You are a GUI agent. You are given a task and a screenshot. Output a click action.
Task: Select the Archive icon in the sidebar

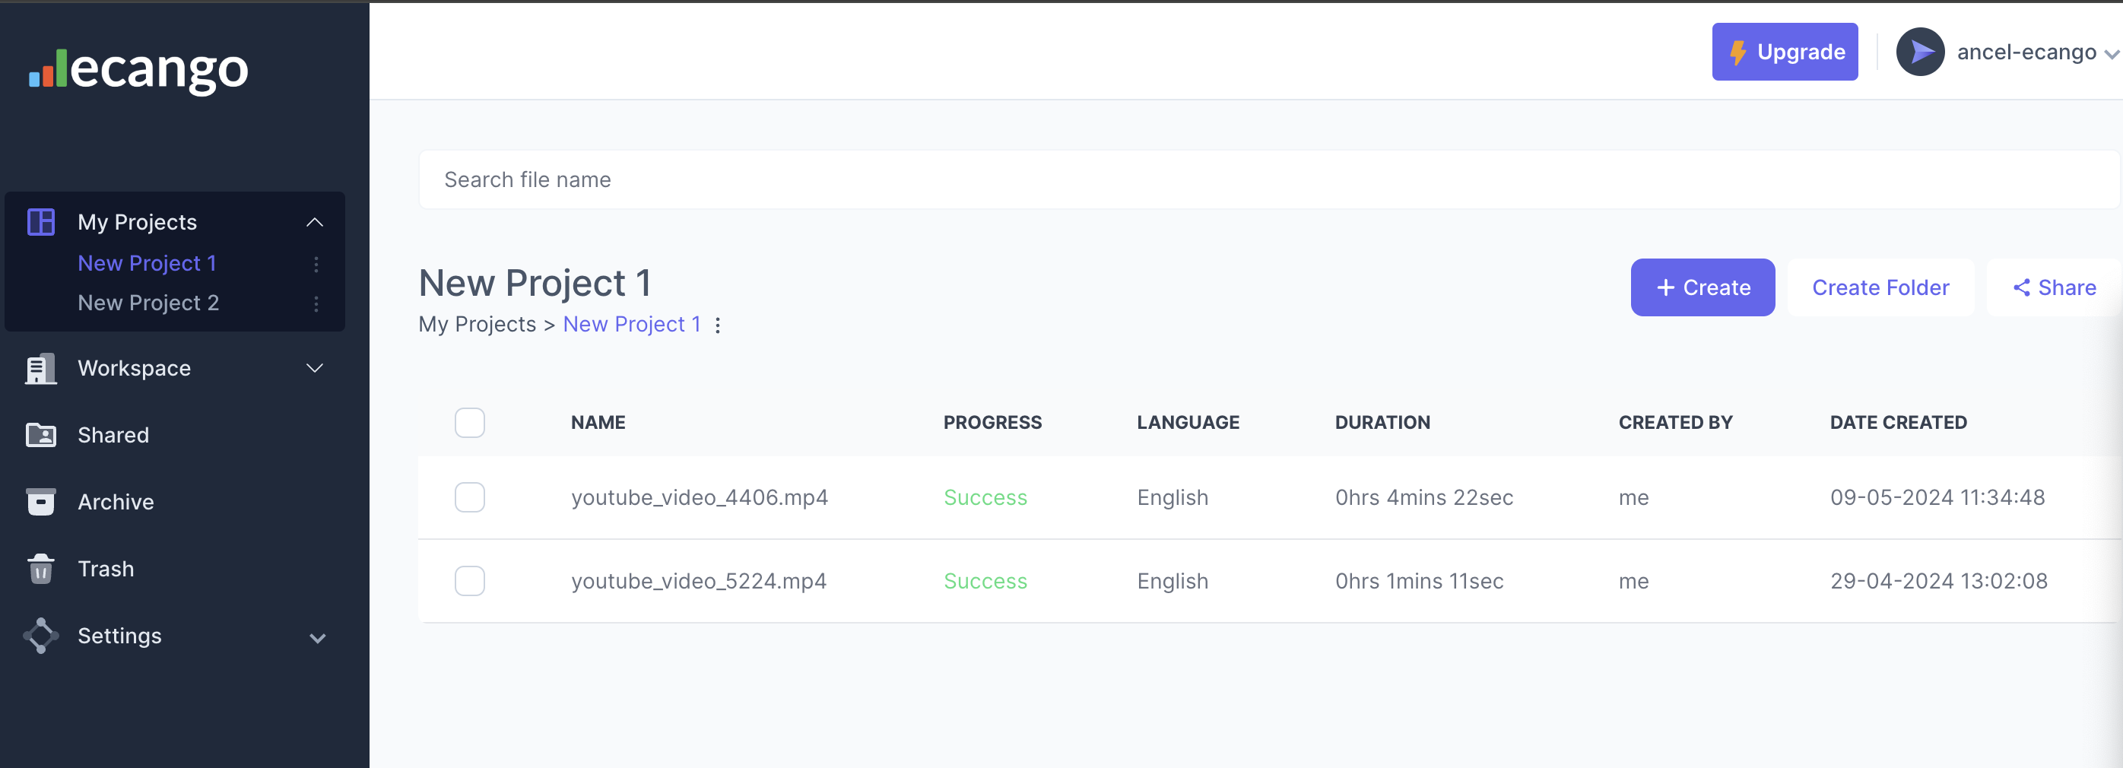tap(41, 502)
